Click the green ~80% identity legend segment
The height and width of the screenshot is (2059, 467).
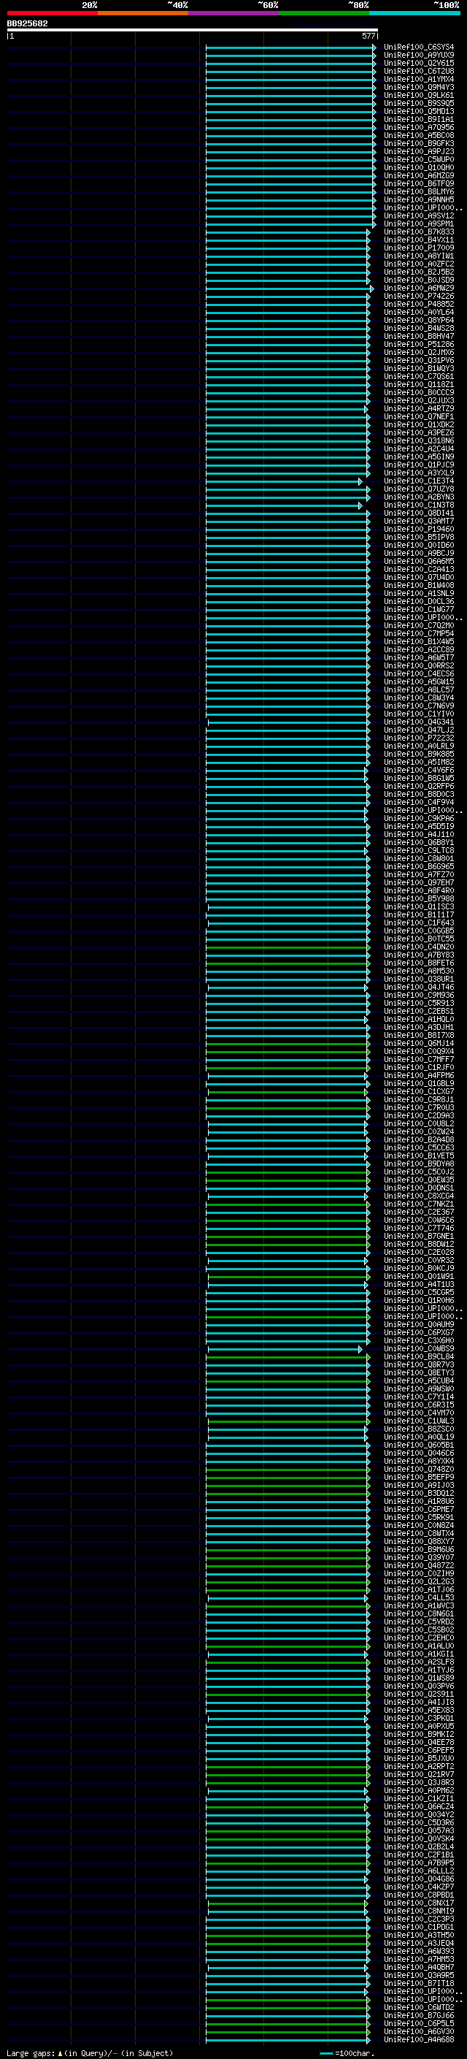pos(324,13)
